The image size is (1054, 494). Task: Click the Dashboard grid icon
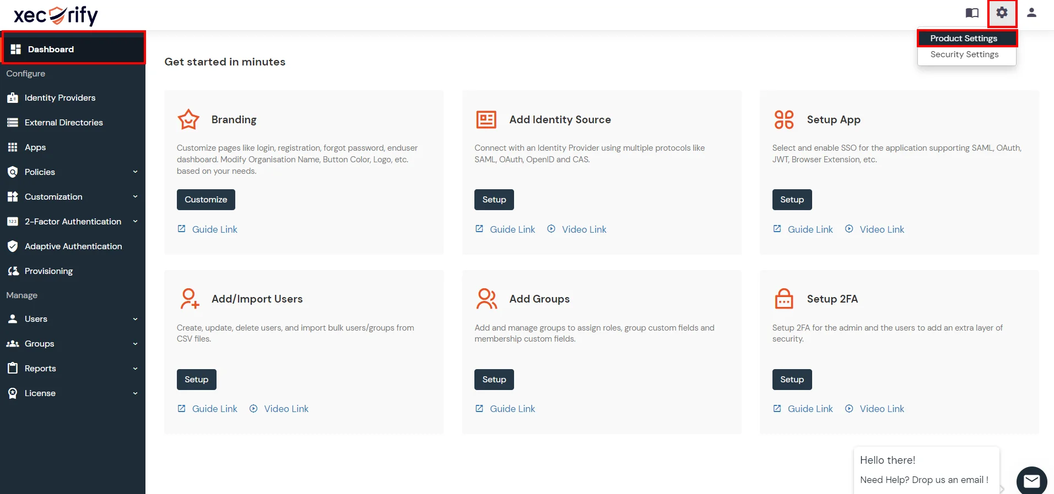click(x=15, y=49)
